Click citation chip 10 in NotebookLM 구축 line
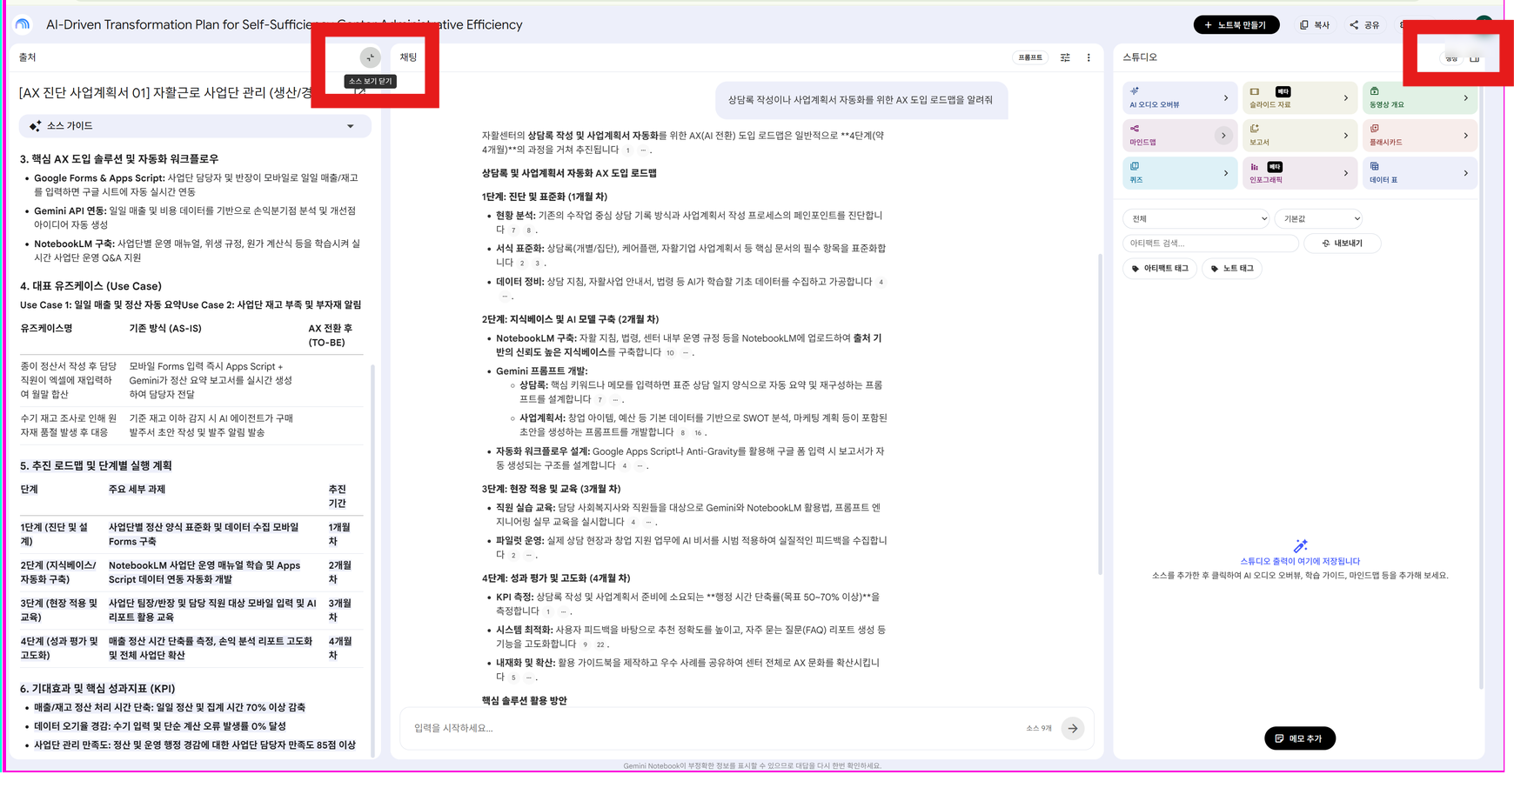The image size is (1514, 788). tap(670, 353)
